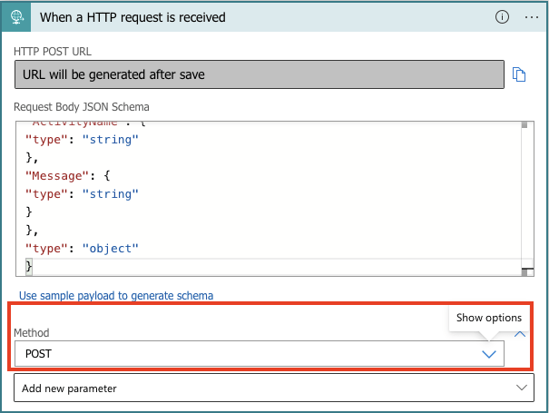
Task: Click the HTTP POST URL field
Action: pyautogui.click(x=259, y=74)
